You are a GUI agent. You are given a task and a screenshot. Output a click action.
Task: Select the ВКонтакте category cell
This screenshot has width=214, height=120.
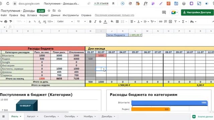[17, 55]
